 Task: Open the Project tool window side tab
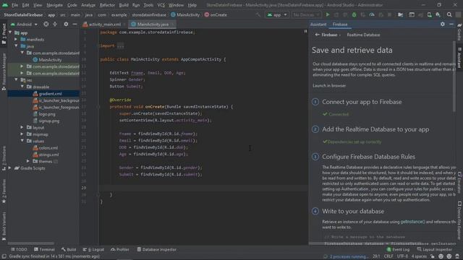pos(4,34)
